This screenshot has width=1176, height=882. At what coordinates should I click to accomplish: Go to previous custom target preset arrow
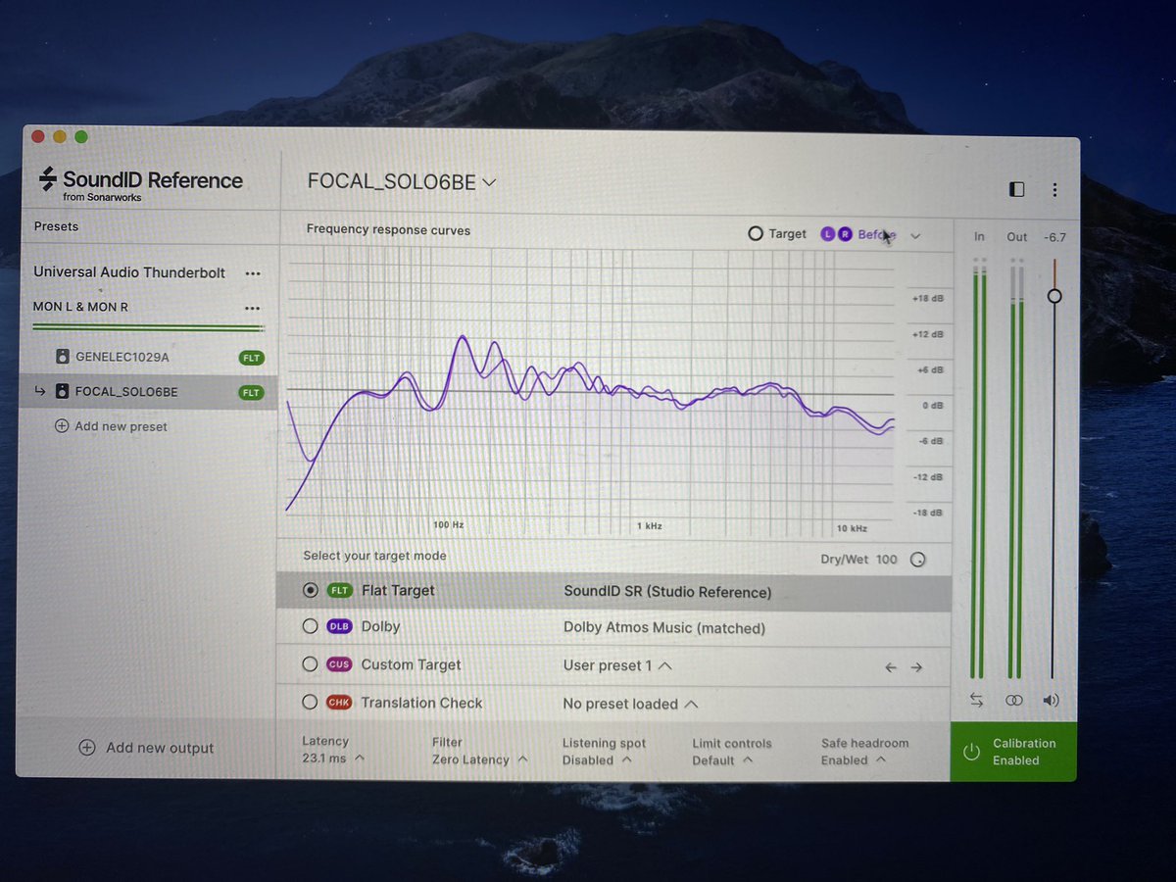tap(890, 667)
